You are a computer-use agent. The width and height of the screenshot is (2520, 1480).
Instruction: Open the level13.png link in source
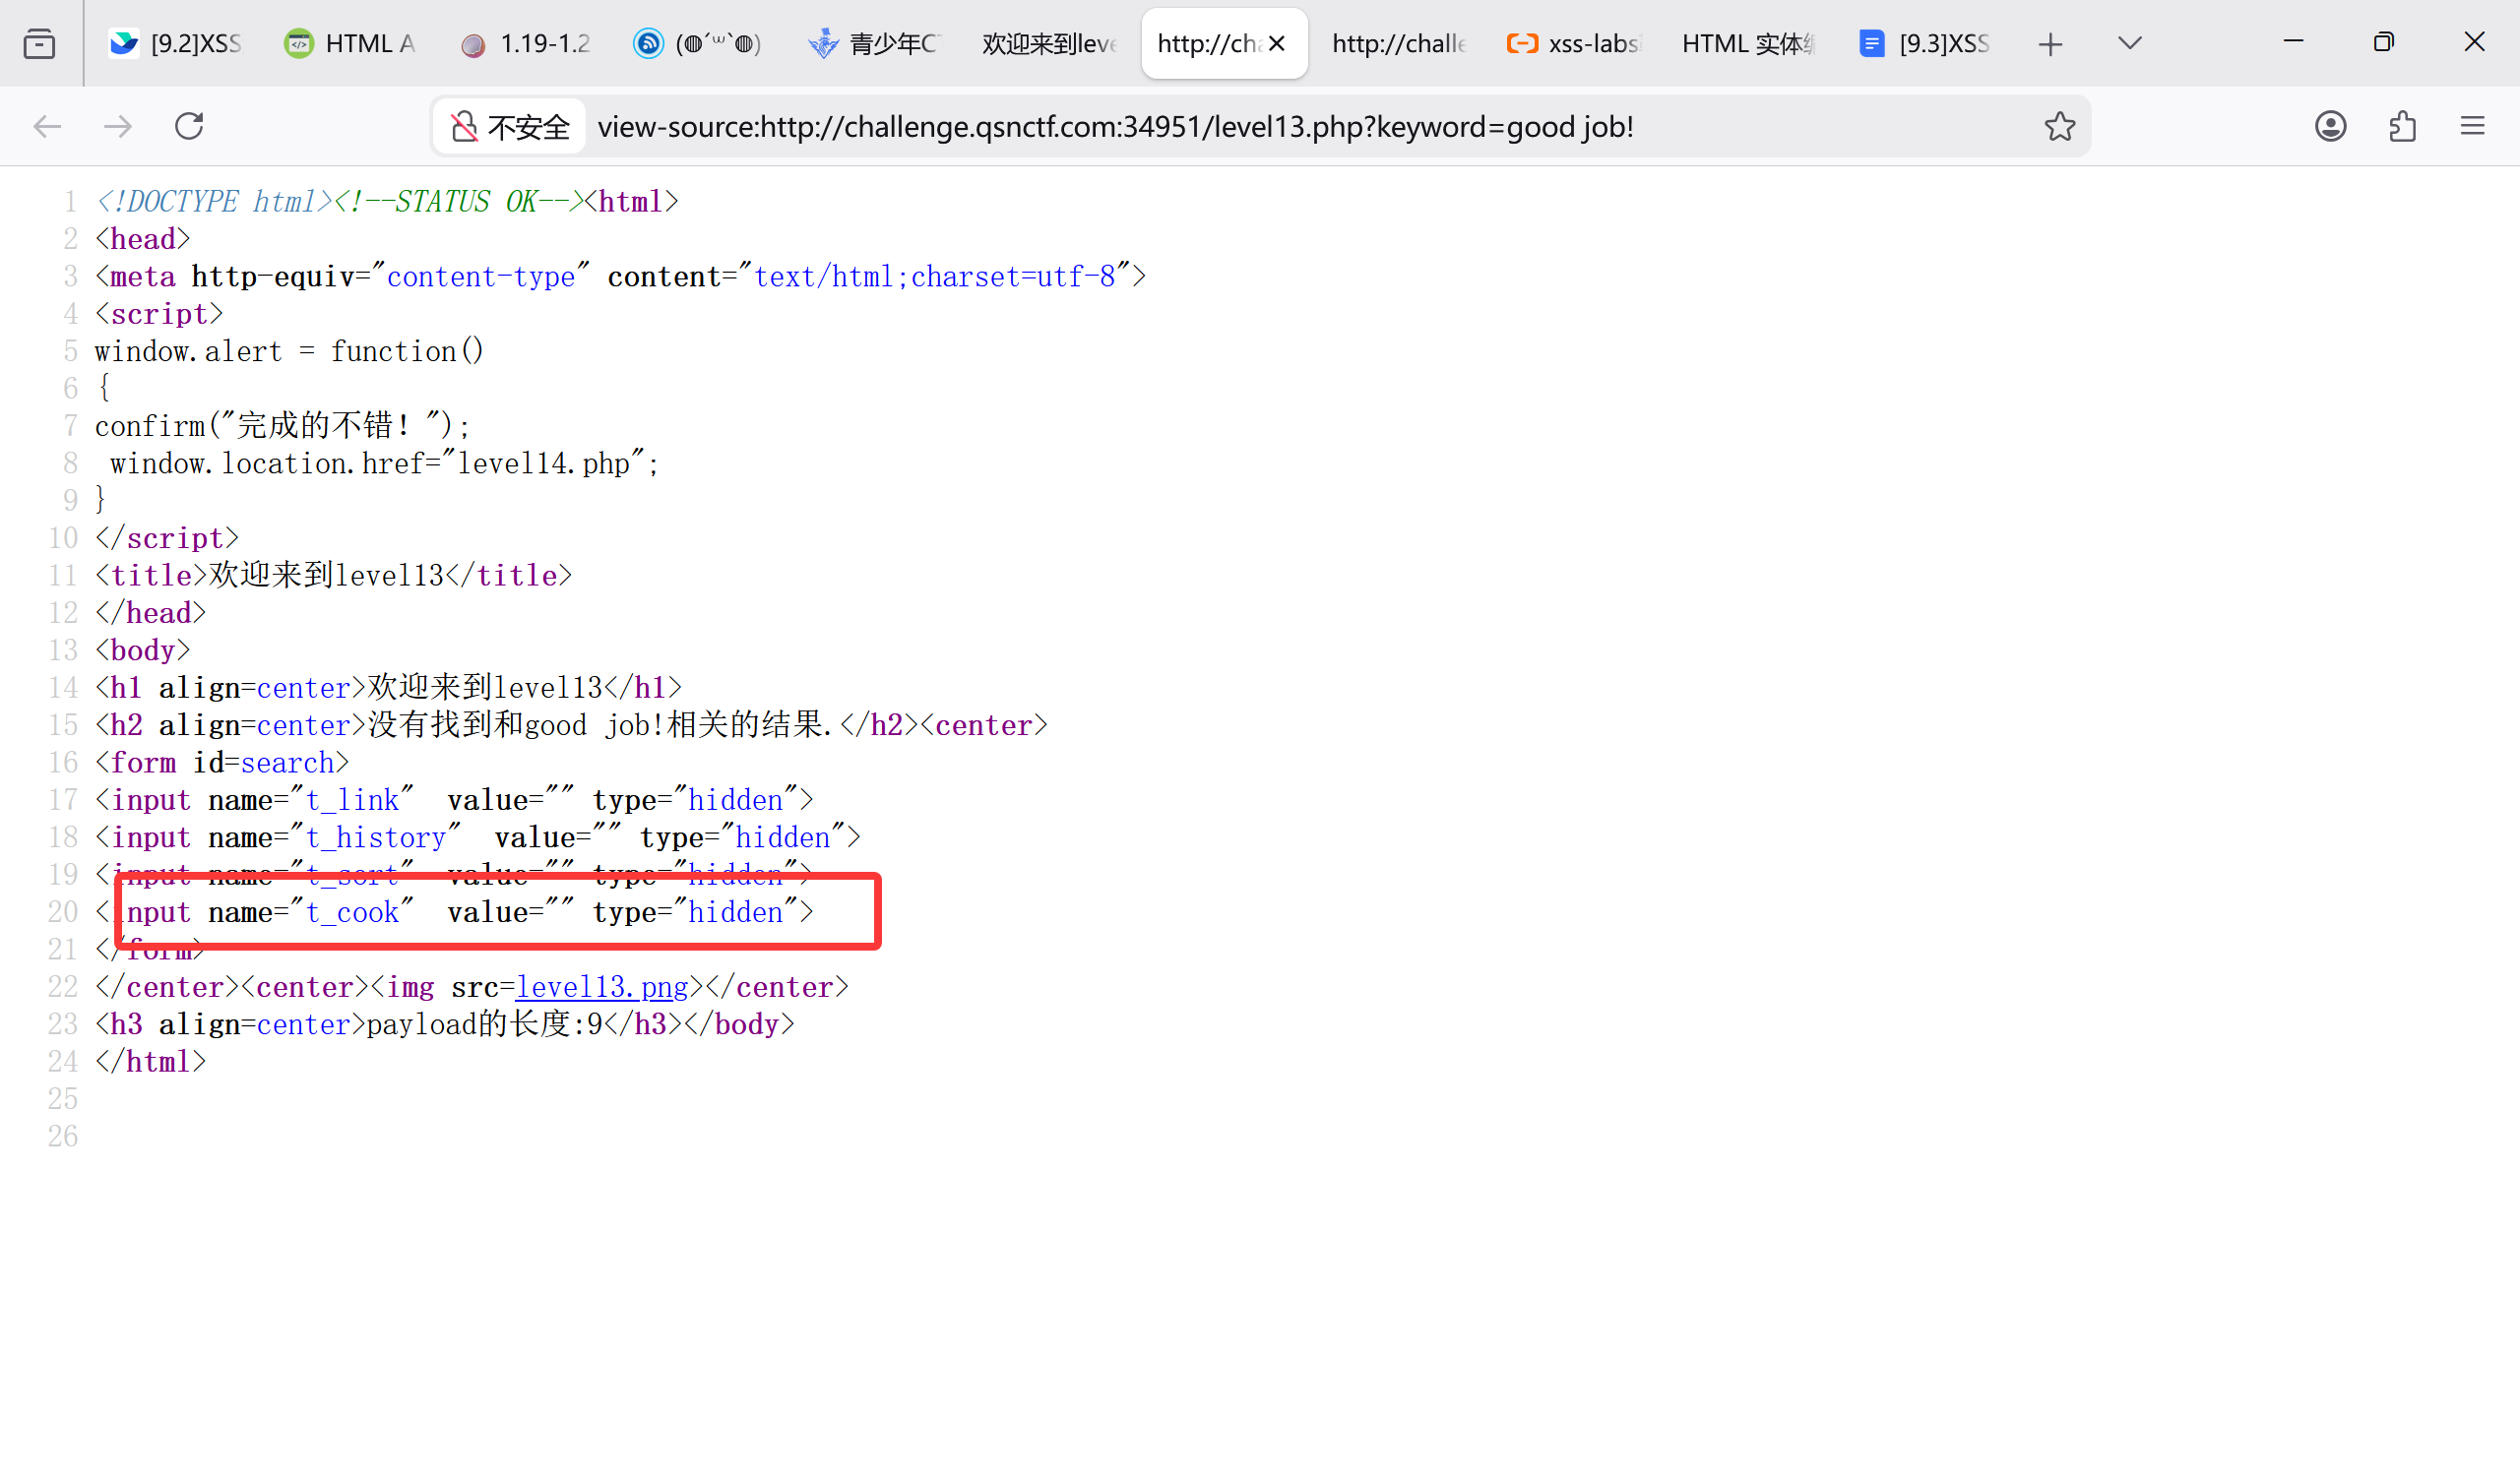601,987
